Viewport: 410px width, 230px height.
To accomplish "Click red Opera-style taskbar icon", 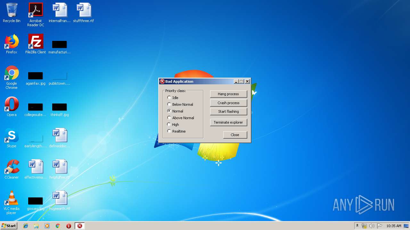I will 69,226.
